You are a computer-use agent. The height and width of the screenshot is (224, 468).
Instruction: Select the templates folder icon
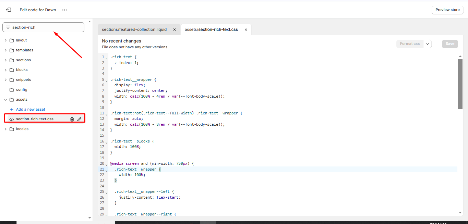tap(12, 50)
